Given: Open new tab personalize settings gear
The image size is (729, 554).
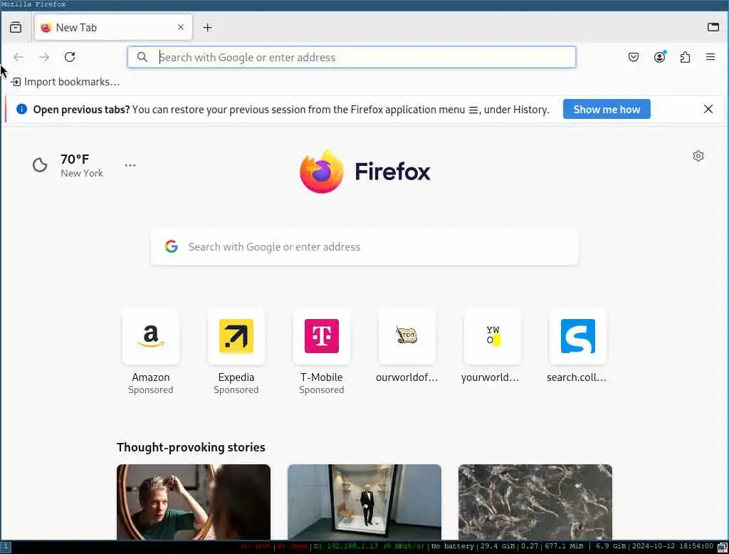Looking at the screenshot, I should pos(698,156).
